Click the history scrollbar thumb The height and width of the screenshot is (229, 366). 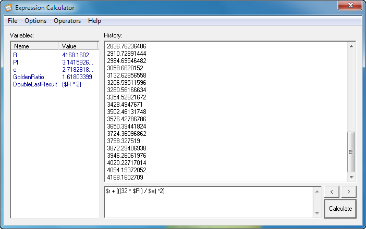pos(351,152)
